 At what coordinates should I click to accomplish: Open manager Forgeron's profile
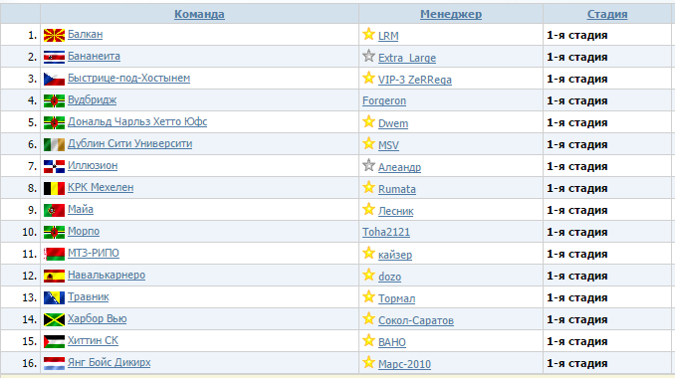pos(384,100)
